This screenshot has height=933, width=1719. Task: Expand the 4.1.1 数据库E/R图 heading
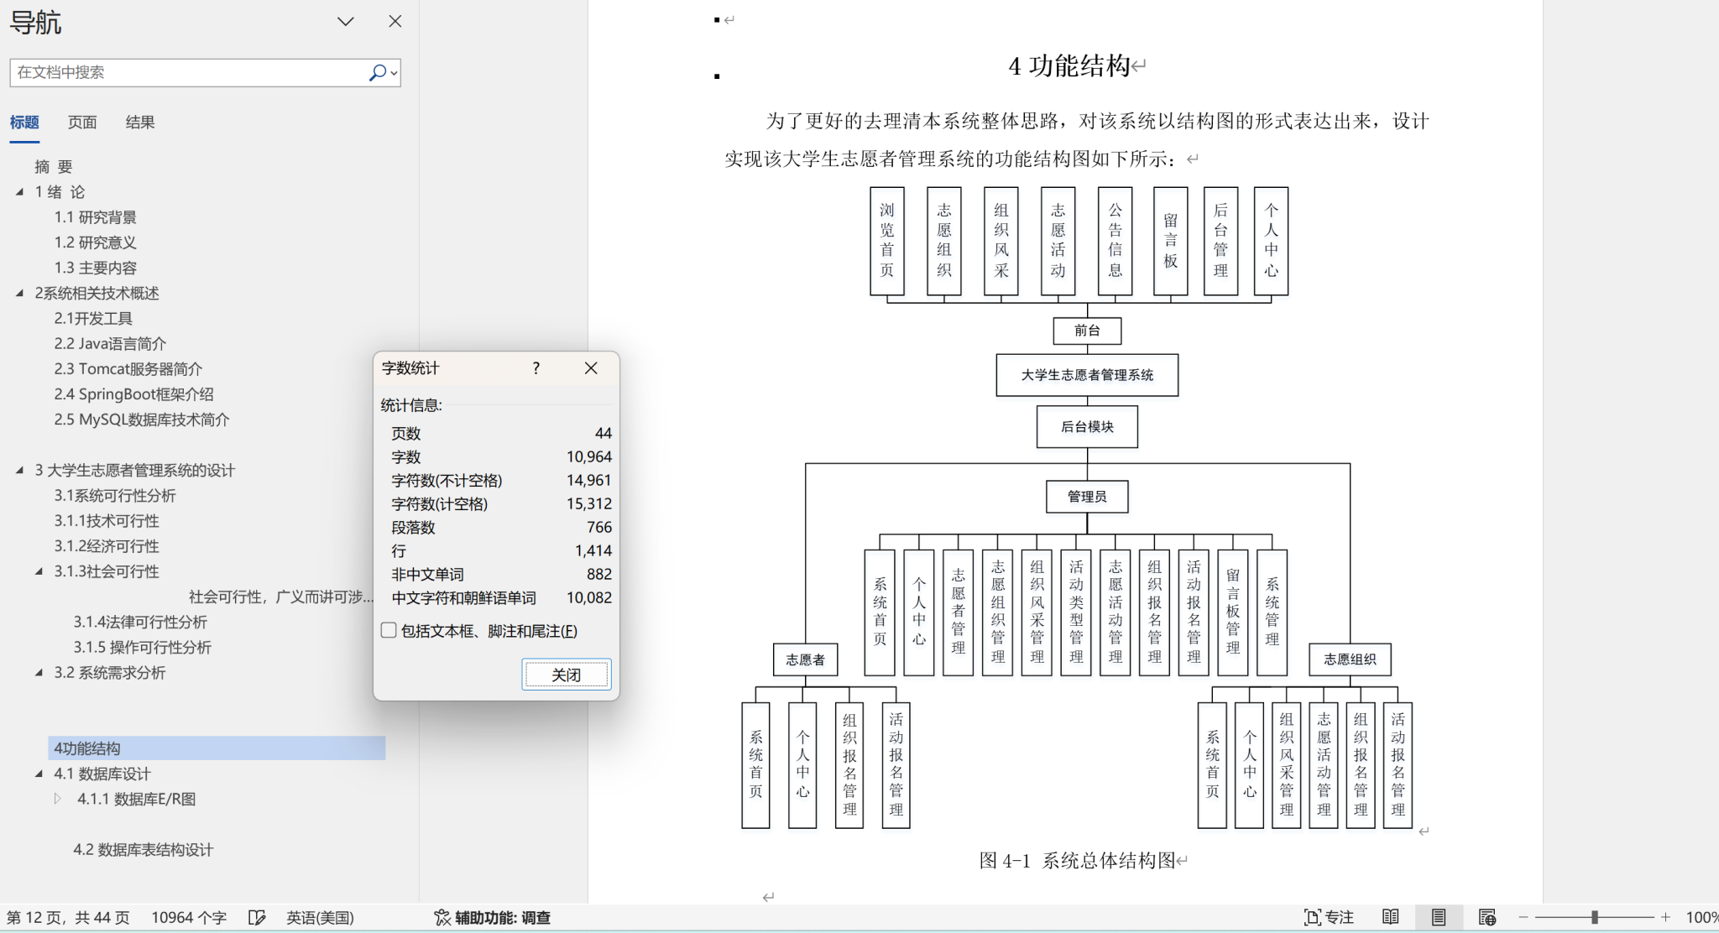click(x=57, y=799)
